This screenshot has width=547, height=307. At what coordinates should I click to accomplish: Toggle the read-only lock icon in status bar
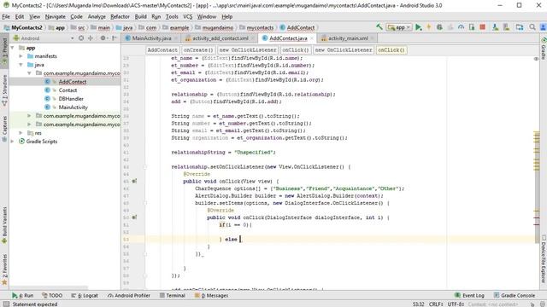pos(532,304)
